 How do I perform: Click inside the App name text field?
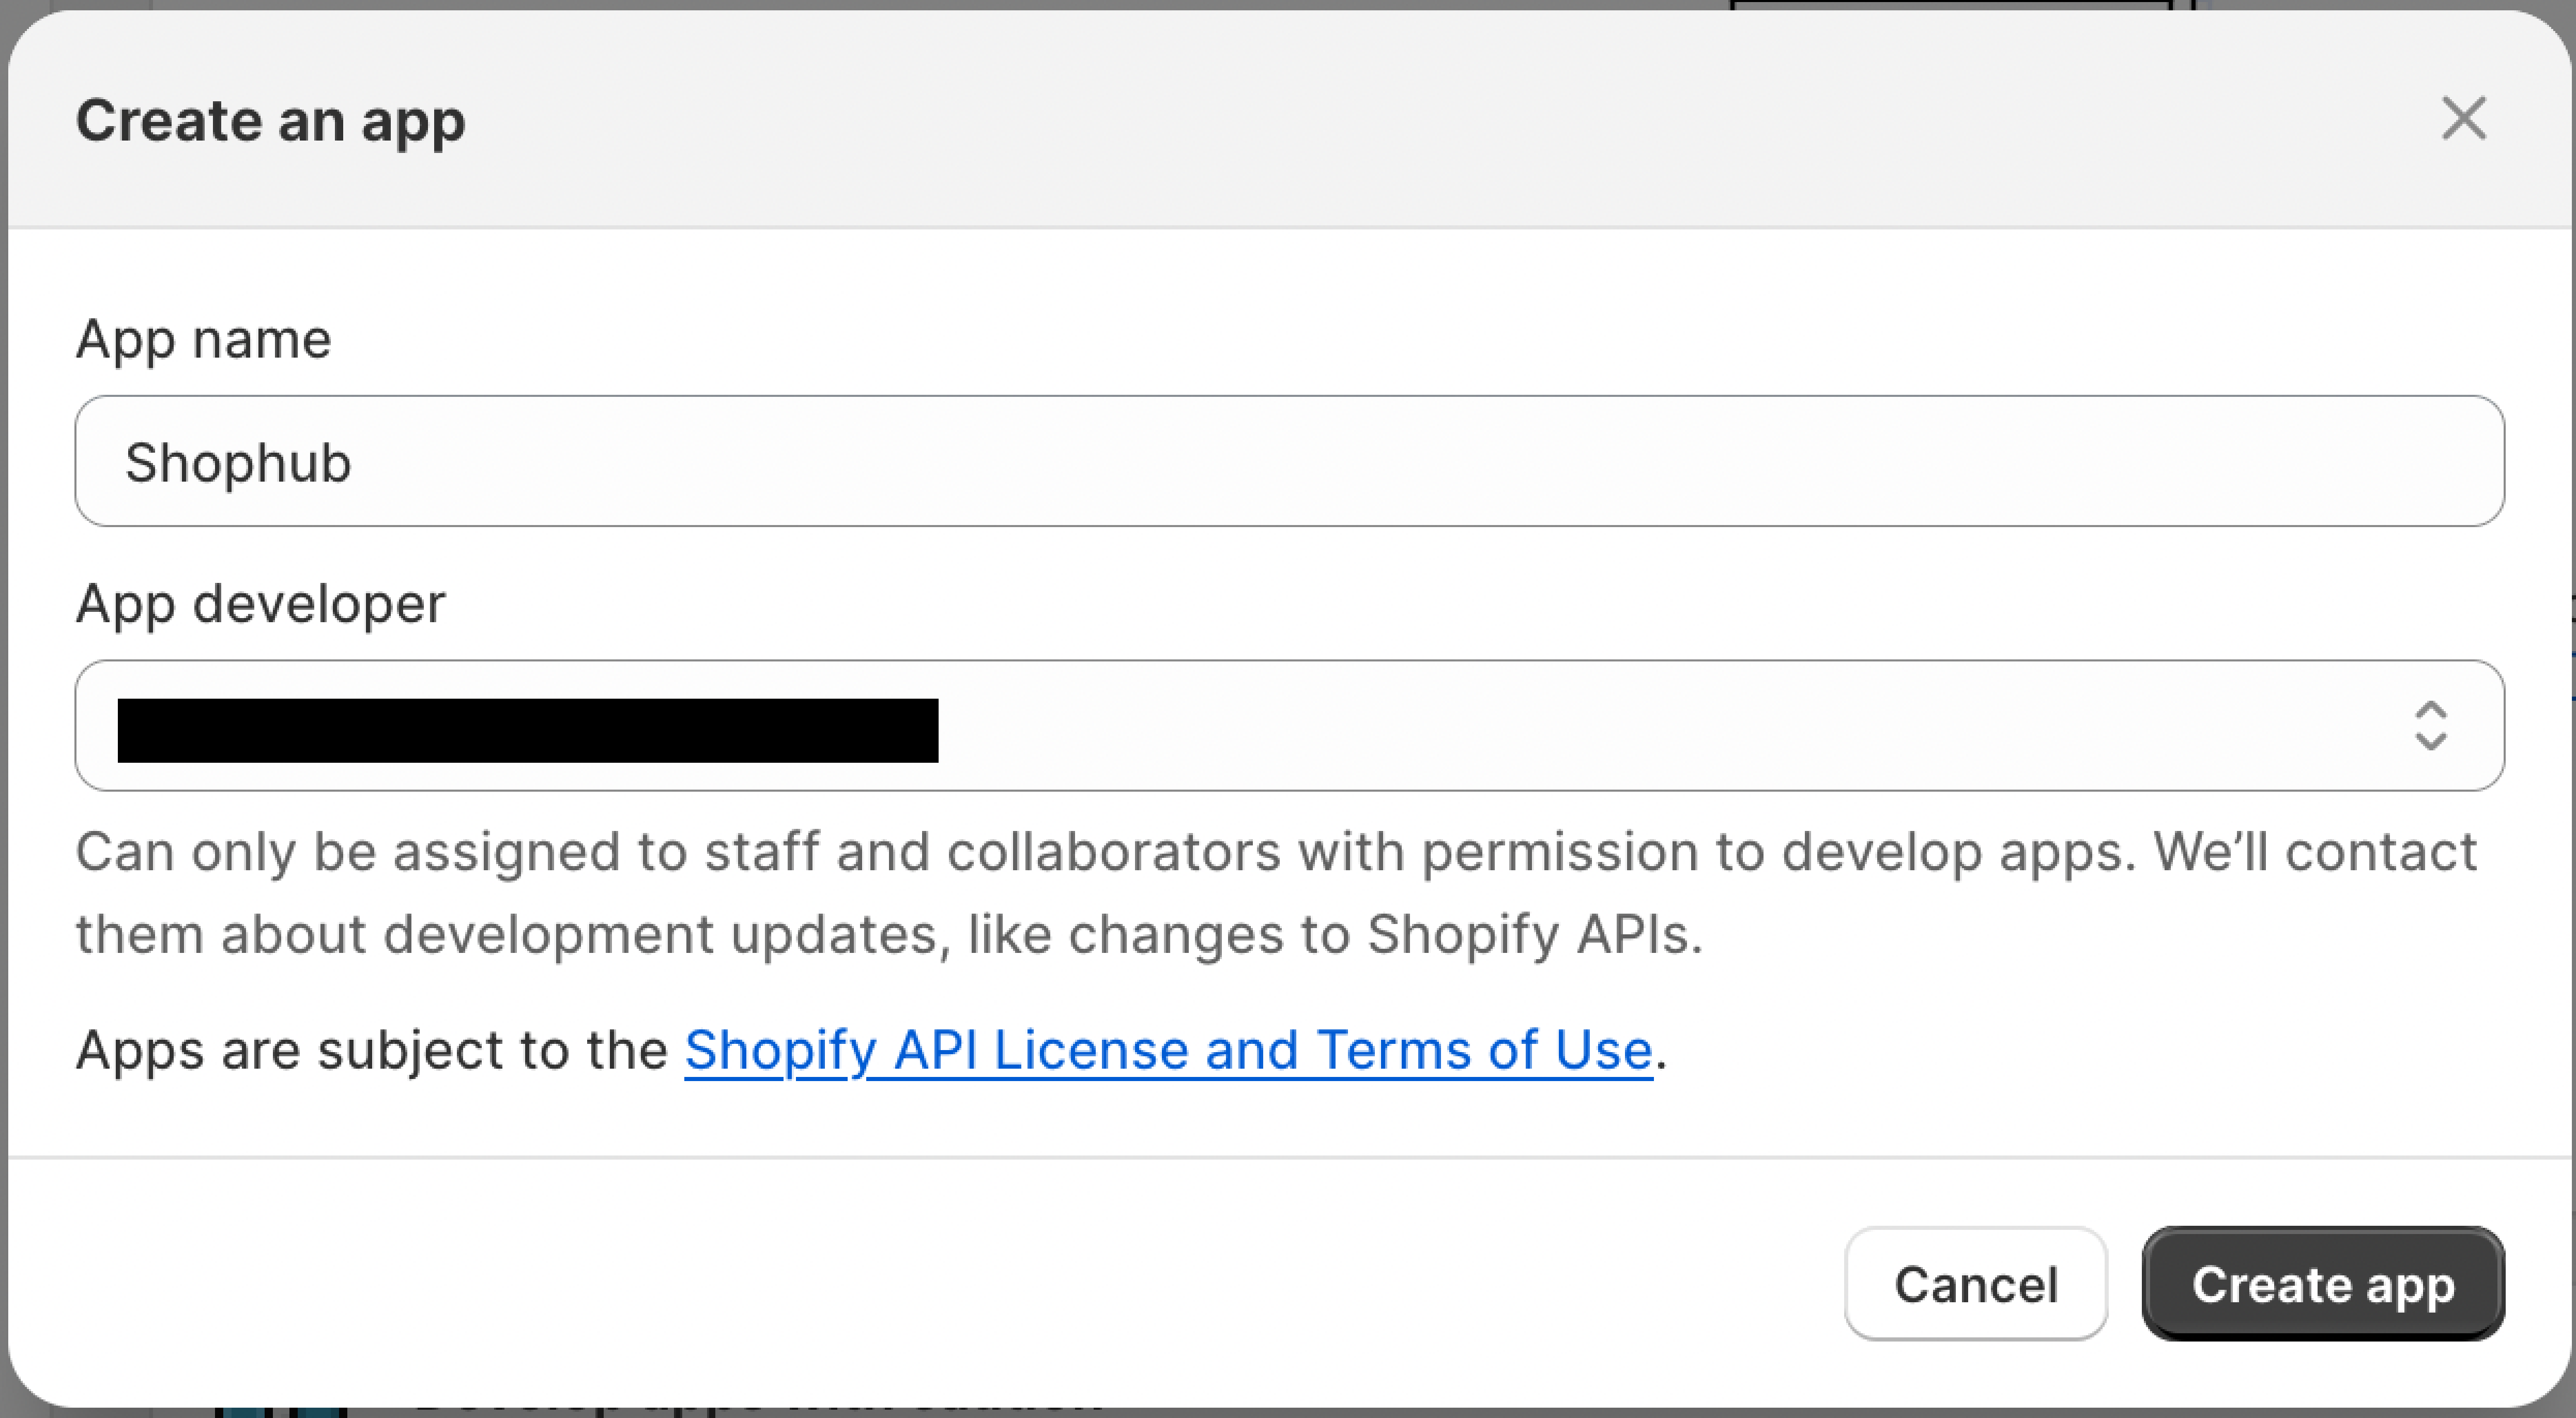1288,461
